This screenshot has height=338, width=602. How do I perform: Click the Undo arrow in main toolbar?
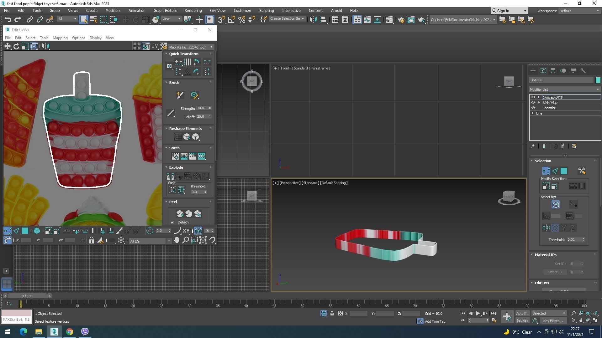[x=8, y=20]
